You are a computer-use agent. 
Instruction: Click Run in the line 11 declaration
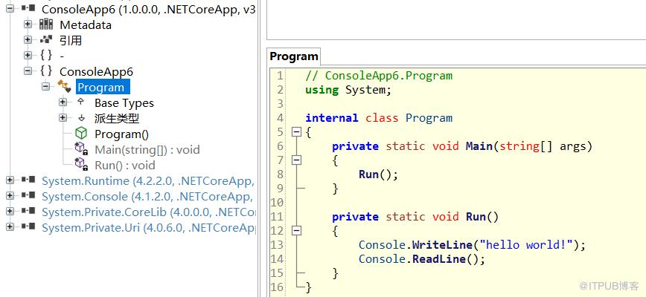[x=476, y=217]
